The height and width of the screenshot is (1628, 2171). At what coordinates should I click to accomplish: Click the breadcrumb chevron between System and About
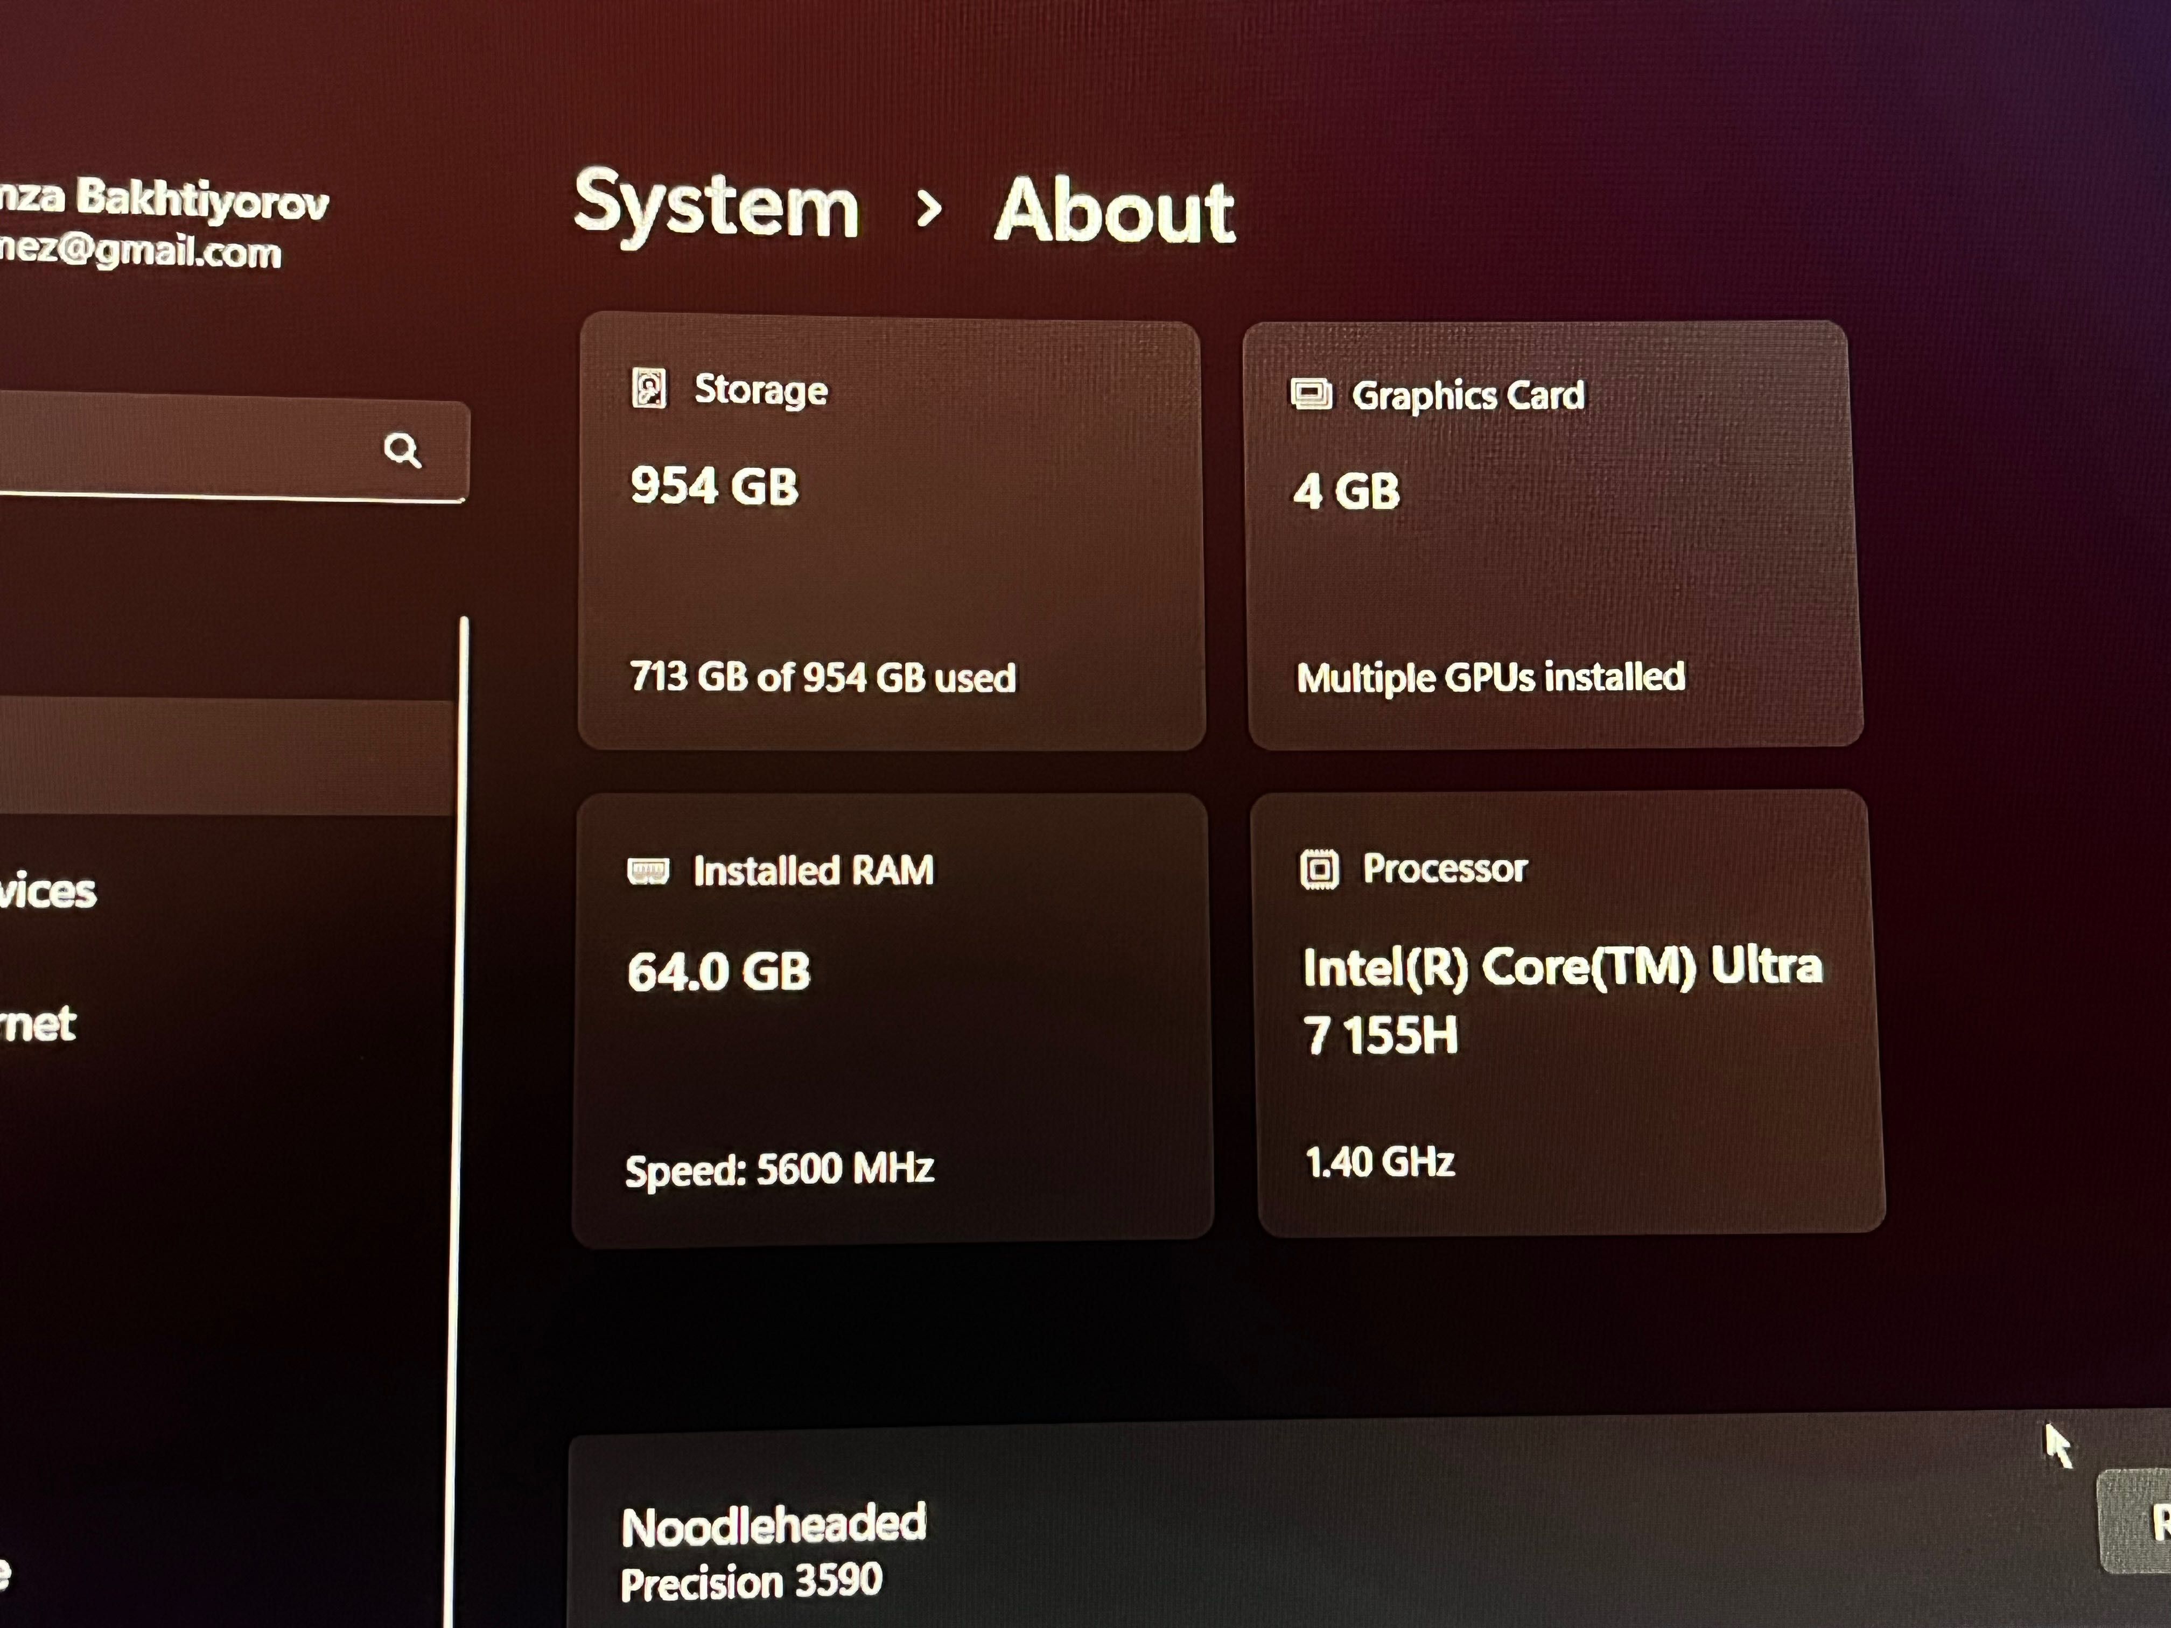point(928,208)
